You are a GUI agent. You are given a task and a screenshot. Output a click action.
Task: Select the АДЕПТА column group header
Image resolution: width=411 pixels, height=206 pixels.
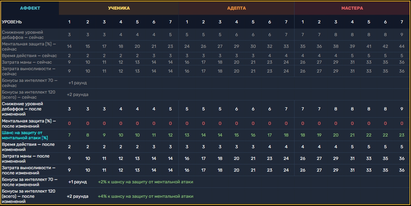[236, 8]
